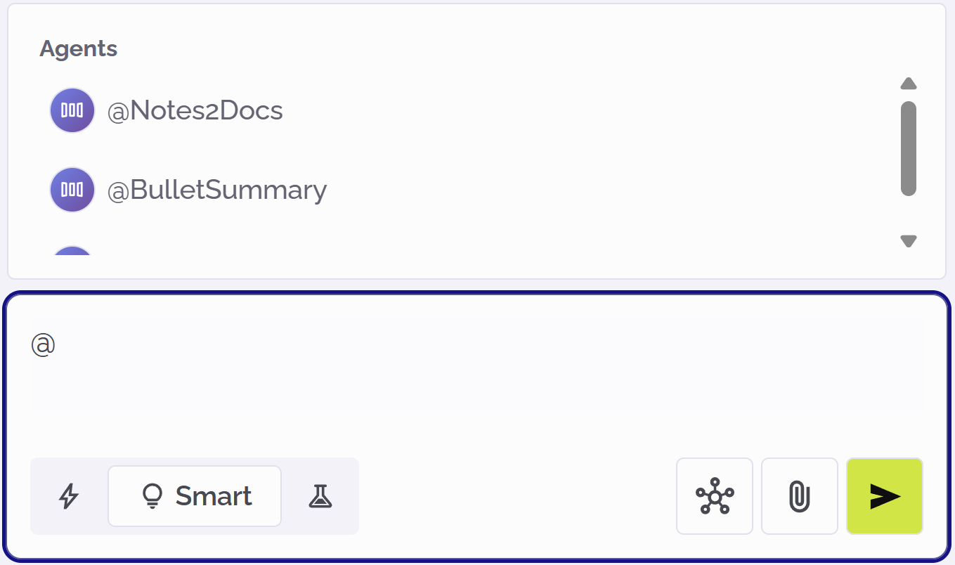Image resolution: width=955 pixels, height=565 pixels.
Task: Click the @Notes2Docs agent avatar icon
Action: (72, 110)
